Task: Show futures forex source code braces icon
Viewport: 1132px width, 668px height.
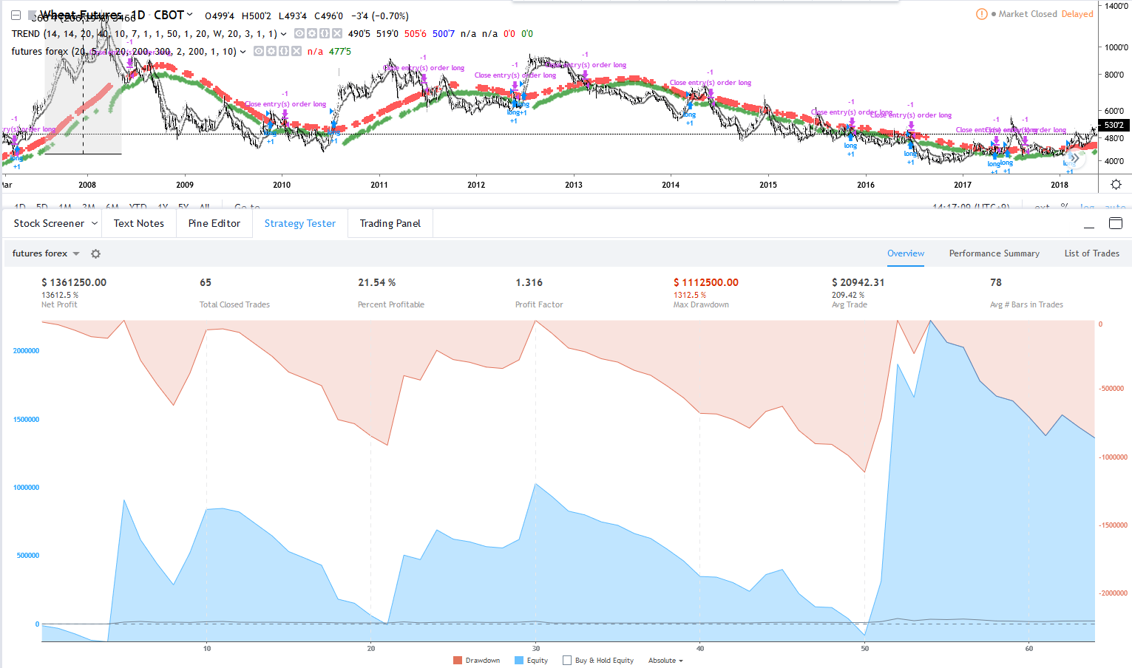Action: tap(284, 51)
